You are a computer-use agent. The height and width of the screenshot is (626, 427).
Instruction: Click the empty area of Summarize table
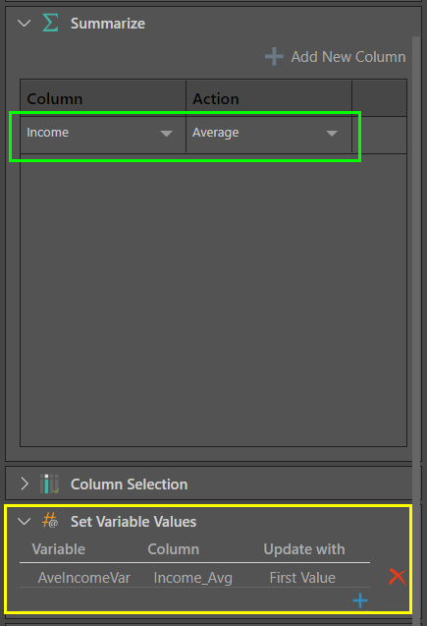[x=213, y=300]
